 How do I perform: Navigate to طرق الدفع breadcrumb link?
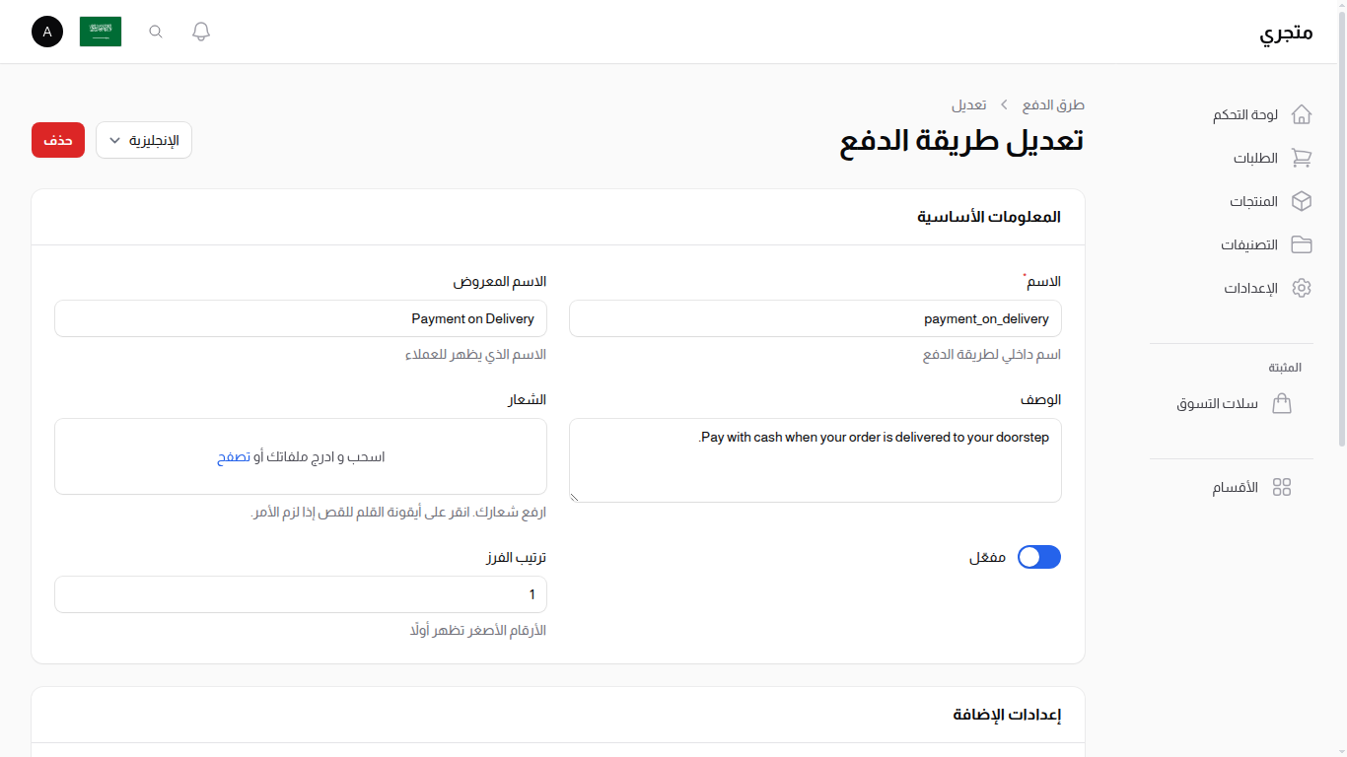point(1053,104)
